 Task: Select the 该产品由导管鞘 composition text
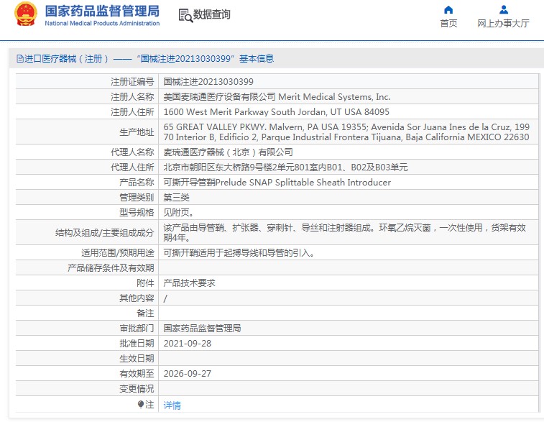point(344,232)
